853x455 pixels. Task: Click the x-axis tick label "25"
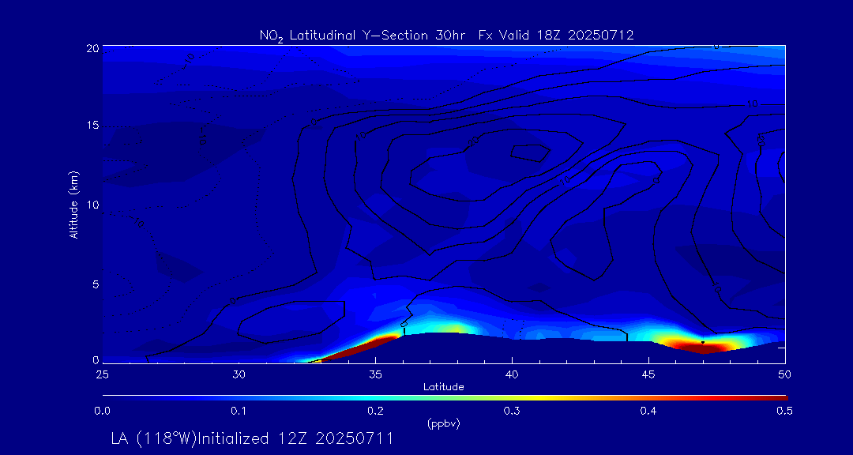click(x=102, y=374)
